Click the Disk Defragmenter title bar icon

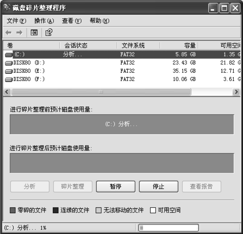[7, 8]
